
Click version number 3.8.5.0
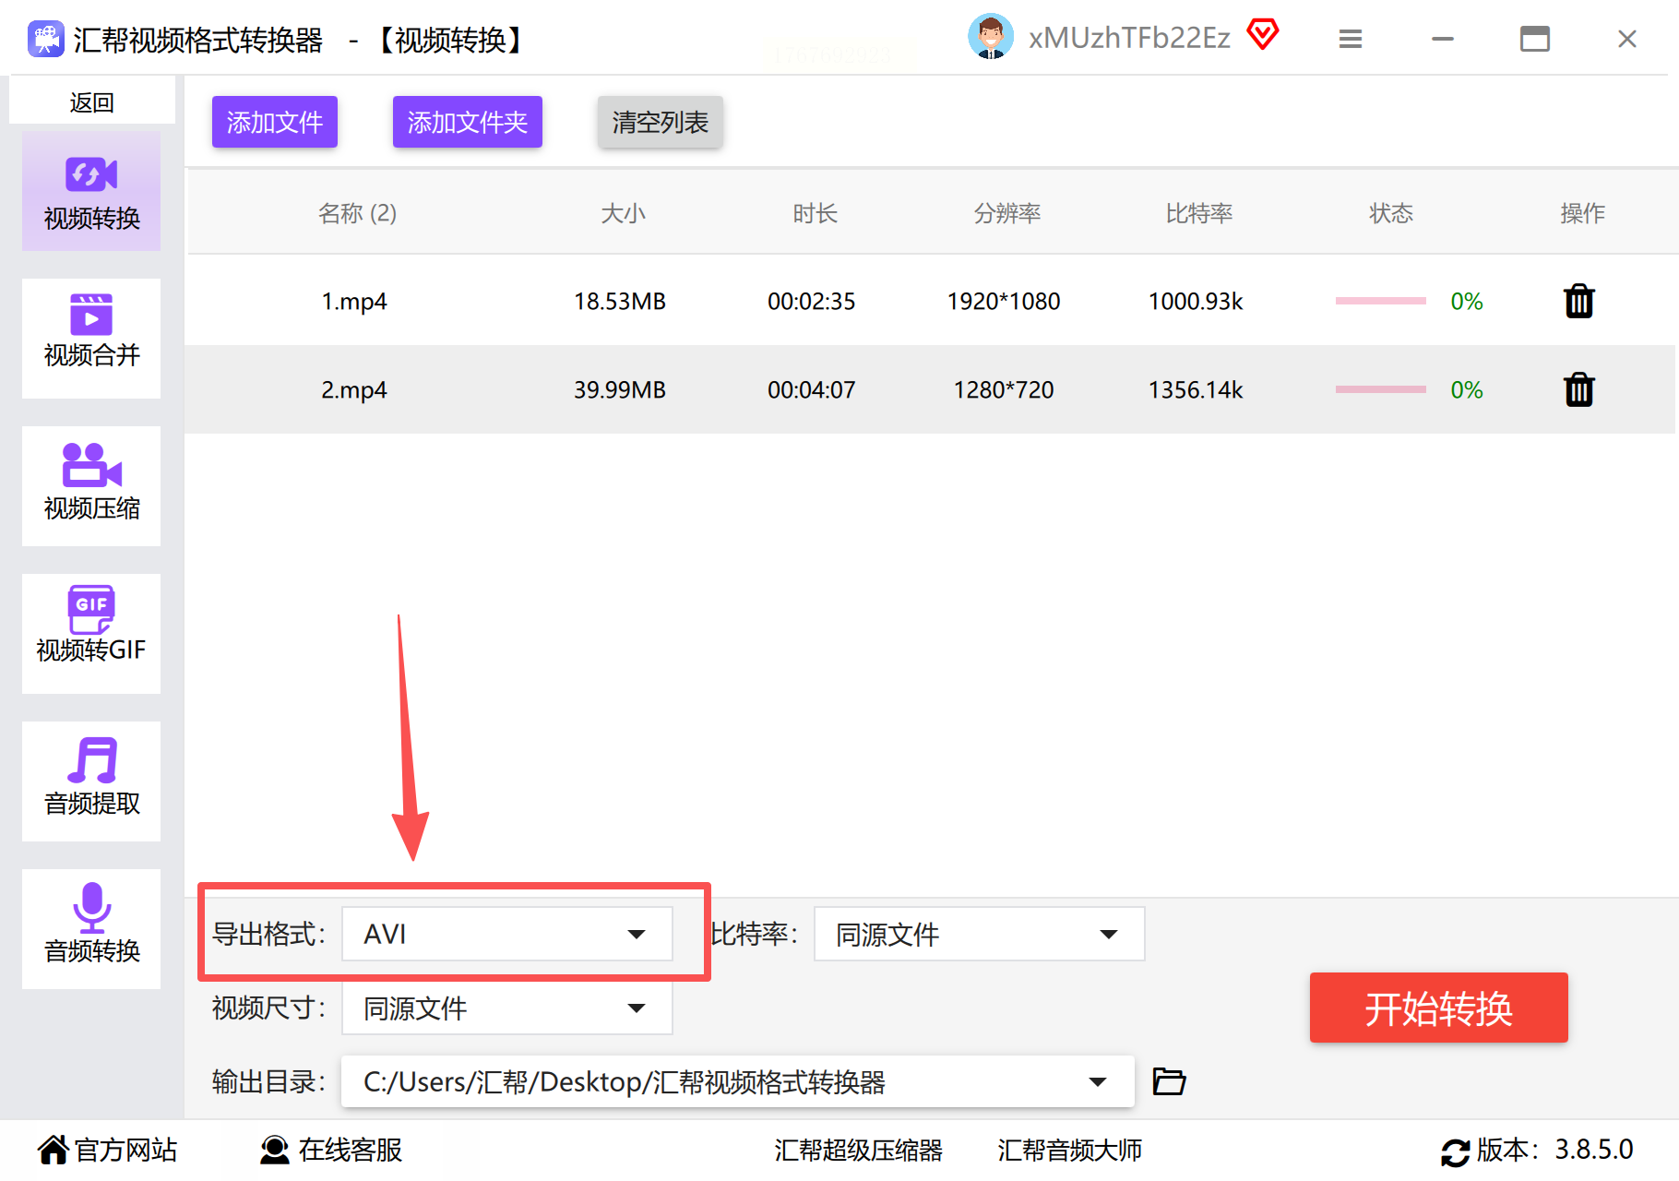coord(1594,1150)
